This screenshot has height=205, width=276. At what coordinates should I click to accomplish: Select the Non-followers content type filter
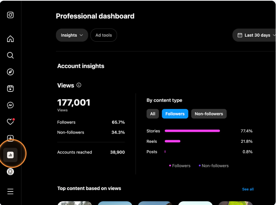coord(209,114)
